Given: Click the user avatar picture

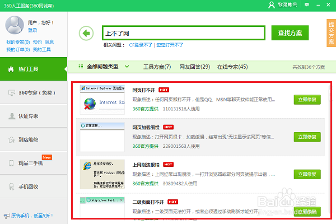Looking at the screenshot, I should click(x=15, y=25).
